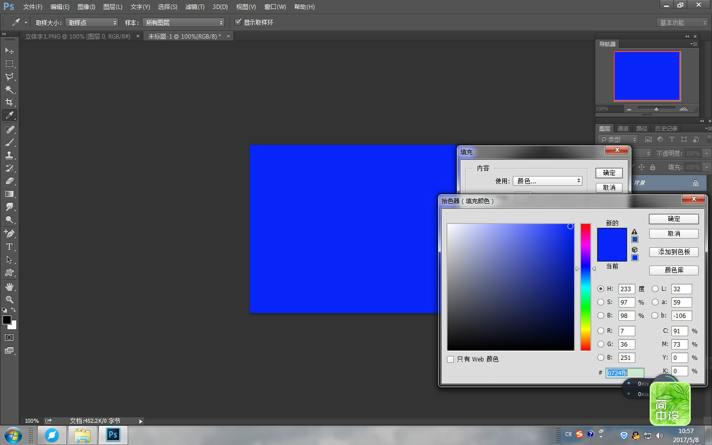Select the Hand tool

click(9, 286)
